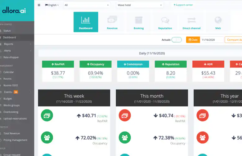The height and width of the screenshot is (156, 242).
Task: Click the Reputation card header
Action: pos(171,64)
